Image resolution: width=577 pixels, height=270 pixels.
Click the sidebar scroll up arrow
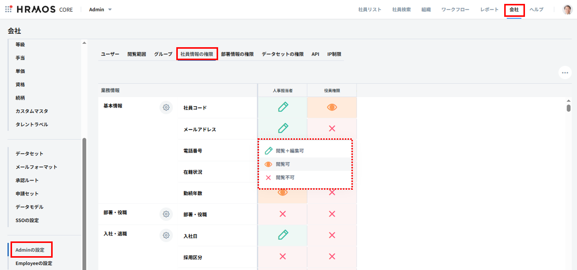click(x=84, y=43)
